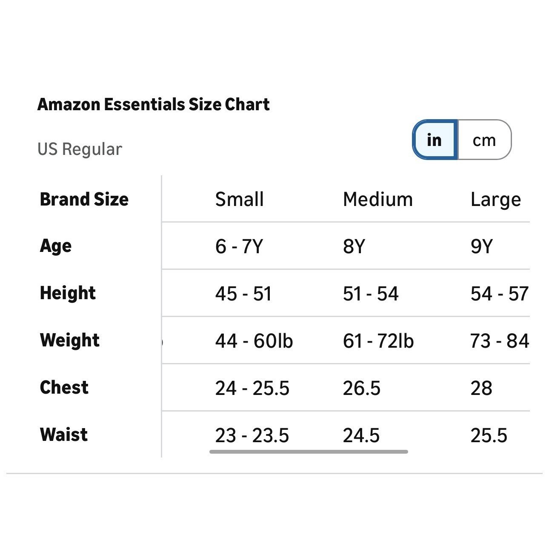Click the horizontal scrollbar under the table

click(x=309, y=452)
